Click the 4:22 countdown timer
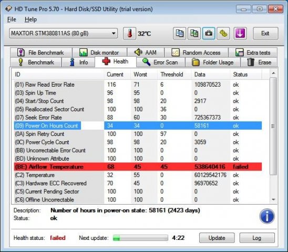Screen dimensions: 288x252 pyautogui.click(x=178, y=238)
